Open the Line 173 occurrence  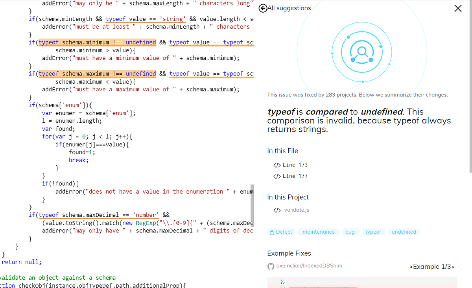(295, 165)
